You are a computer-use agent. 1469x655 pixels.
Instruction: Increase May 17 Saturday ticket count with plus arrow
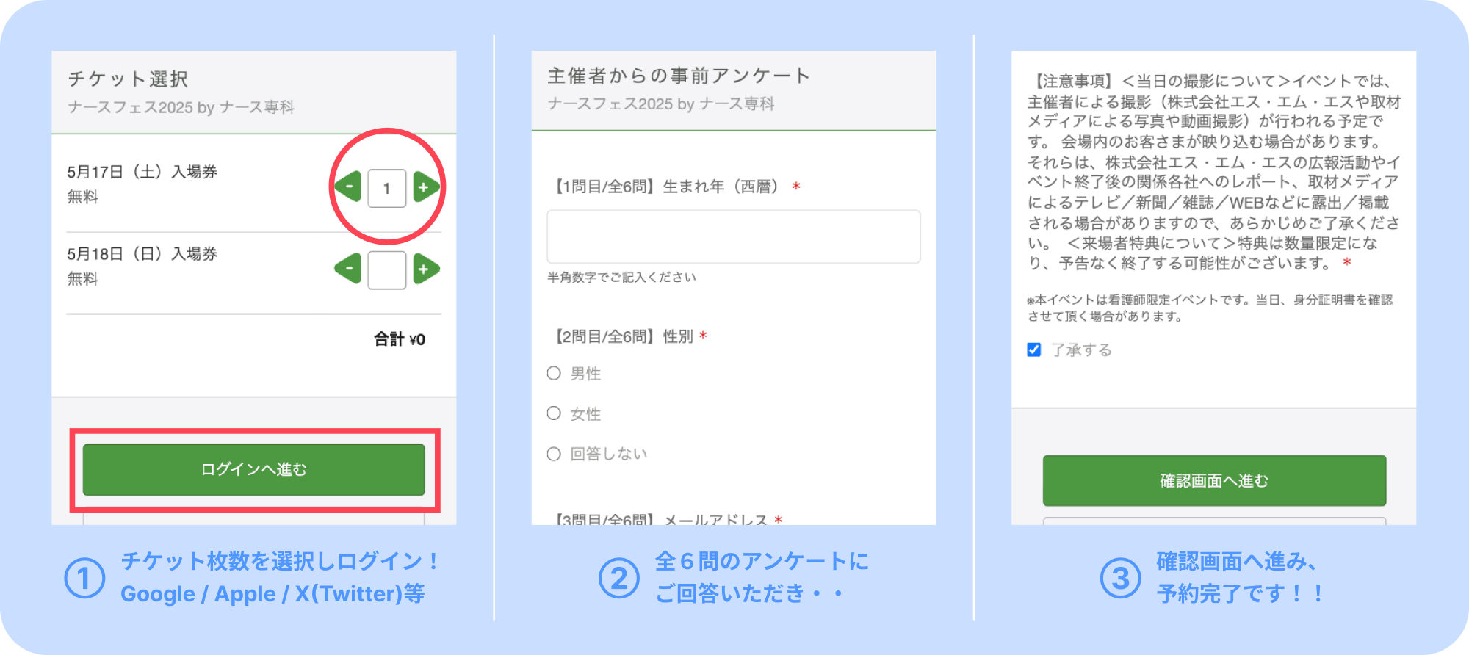click(x=426, y=187)
